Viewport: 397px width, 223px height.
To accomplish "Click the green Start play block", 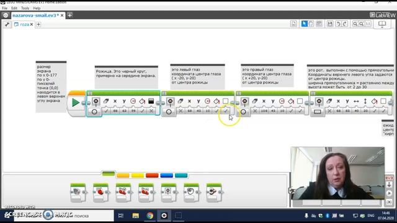I will 76,103.
